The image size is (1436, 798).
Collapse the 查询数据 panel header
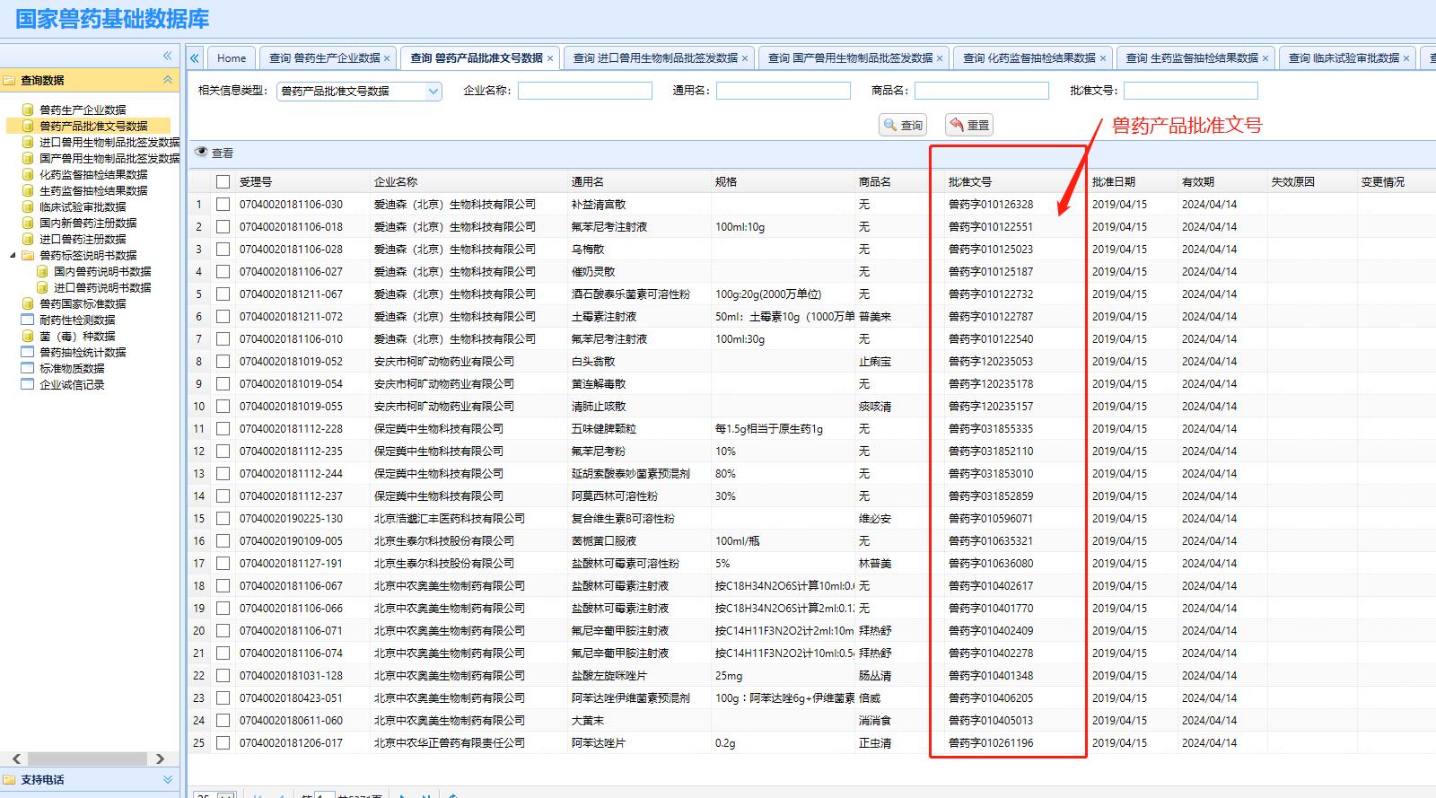coord(167,80)
